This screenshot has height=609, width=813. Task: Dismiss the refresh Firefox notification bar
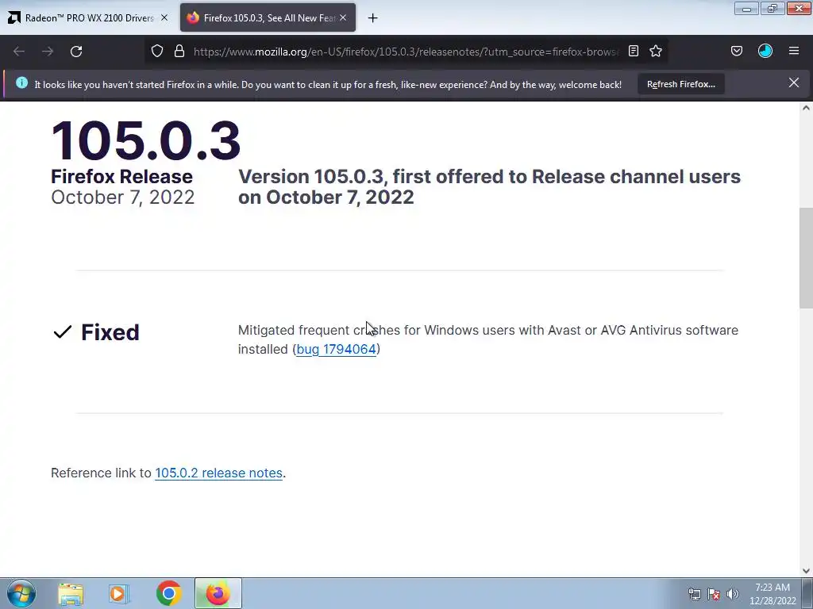coord(794,82)
